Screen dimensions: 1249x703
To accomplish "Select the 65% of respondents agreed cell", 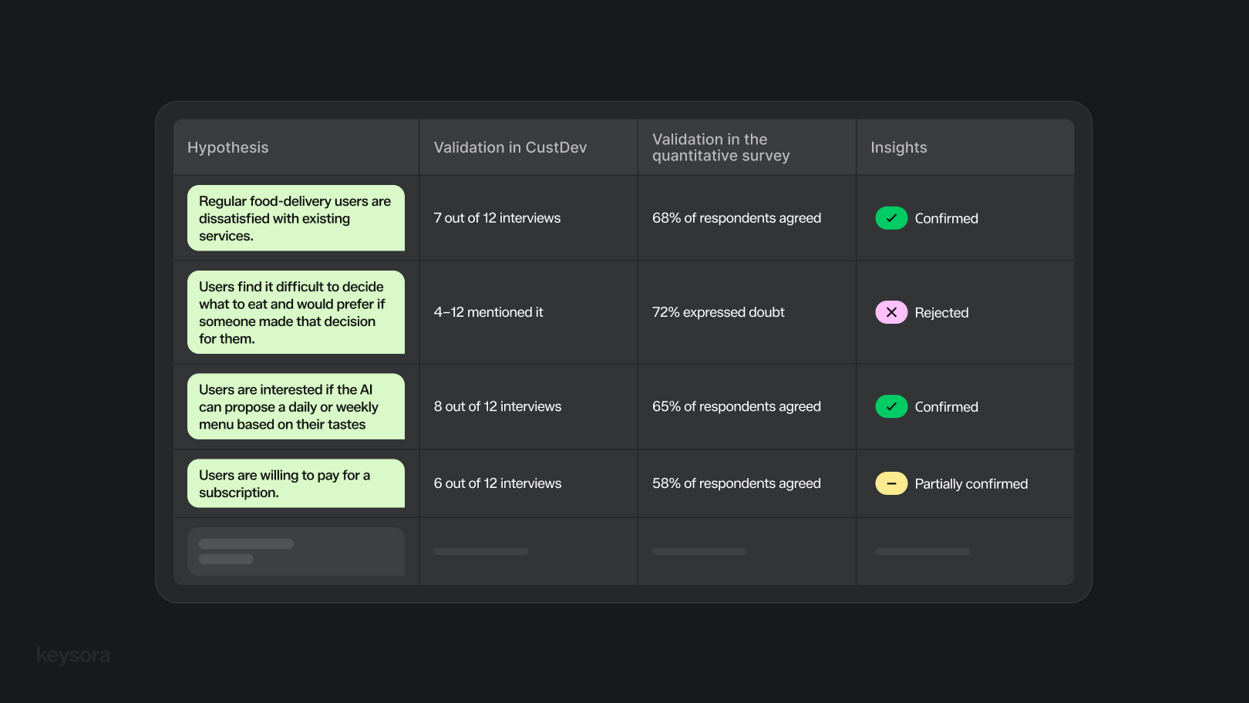I will (736, 406).
